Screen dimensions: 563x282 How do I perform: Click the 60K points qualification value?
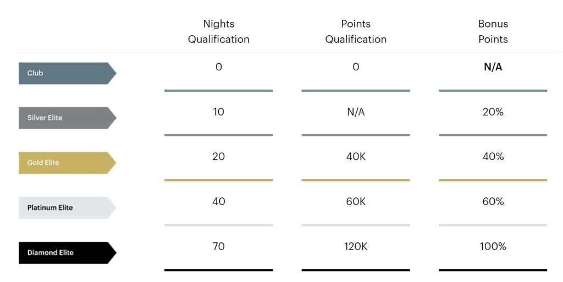click(356, 202)
